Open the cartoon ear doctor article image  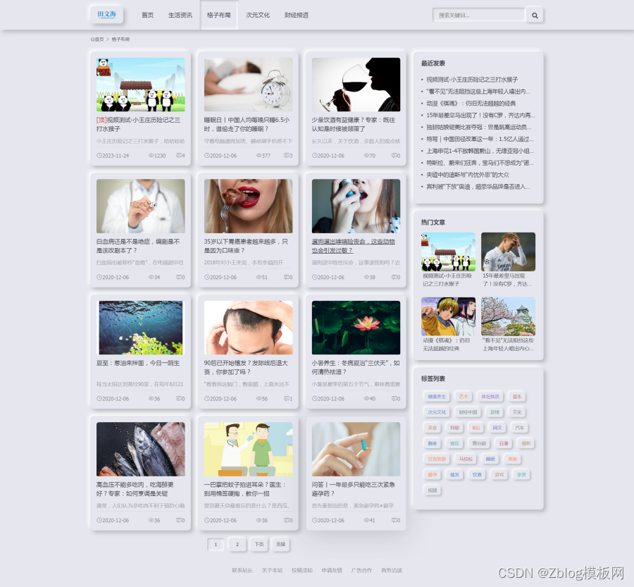[248, 449]
